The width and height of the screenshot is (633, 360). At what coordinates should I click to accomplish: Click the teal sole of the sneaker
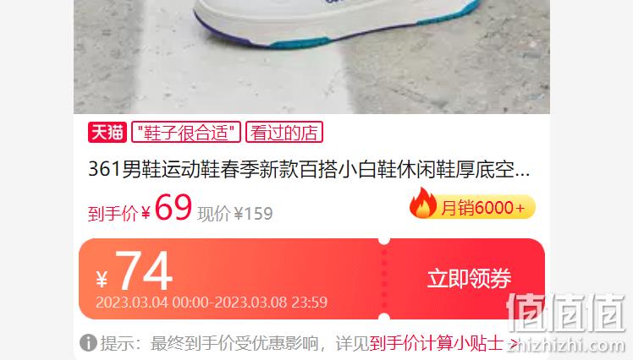point(300,42)
